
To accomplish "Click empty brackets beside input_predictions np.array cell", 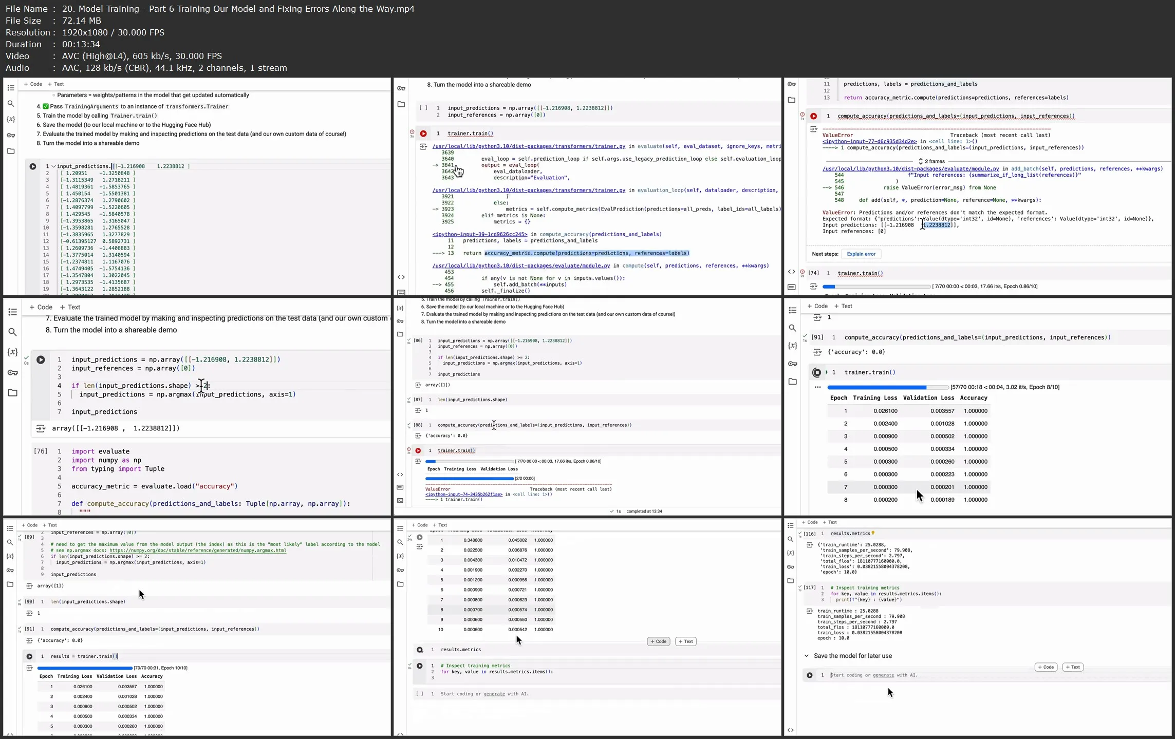I will click(x=423, y=108).
